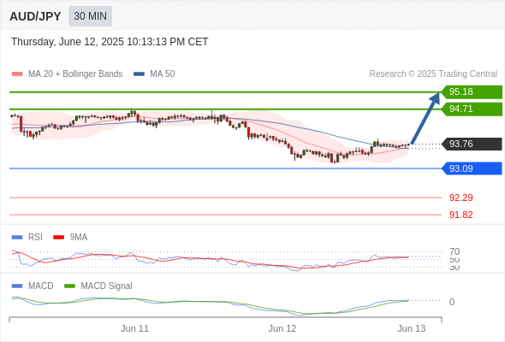This screenshot has width=505, height=342.
Task: Click the RSI legend marker
Action: pos(17,238)
